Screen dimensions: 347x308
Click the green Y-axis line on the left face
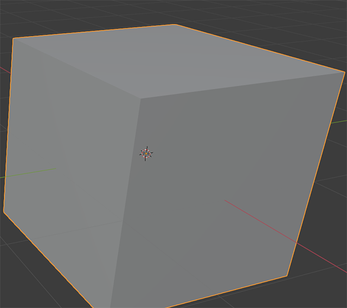point(33,172)
